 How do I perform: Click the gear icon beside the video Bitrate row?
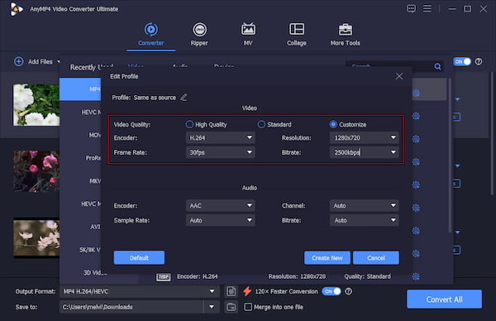click(x=416, y=162)
